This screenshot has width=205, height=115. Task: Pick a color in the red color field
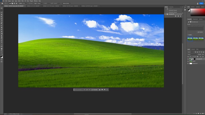[198, 12]
